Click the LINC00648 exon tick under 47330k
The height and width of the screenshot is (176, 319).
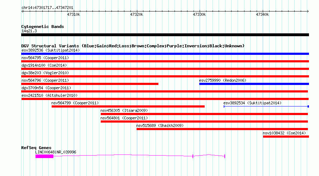click(193, 156)
